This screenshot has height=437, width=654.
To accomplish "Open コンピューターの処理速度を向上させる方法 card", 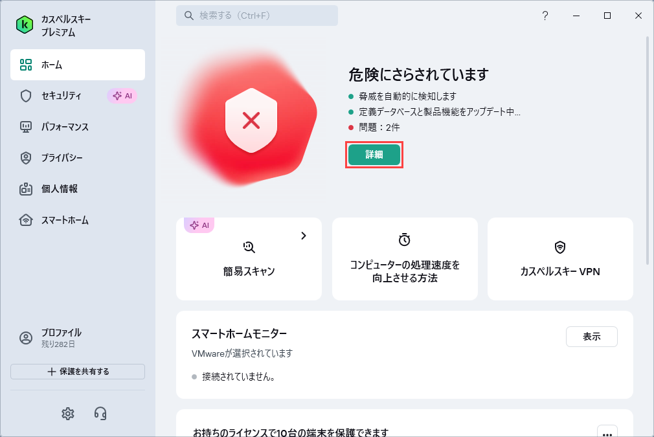I will pos(405,259).
